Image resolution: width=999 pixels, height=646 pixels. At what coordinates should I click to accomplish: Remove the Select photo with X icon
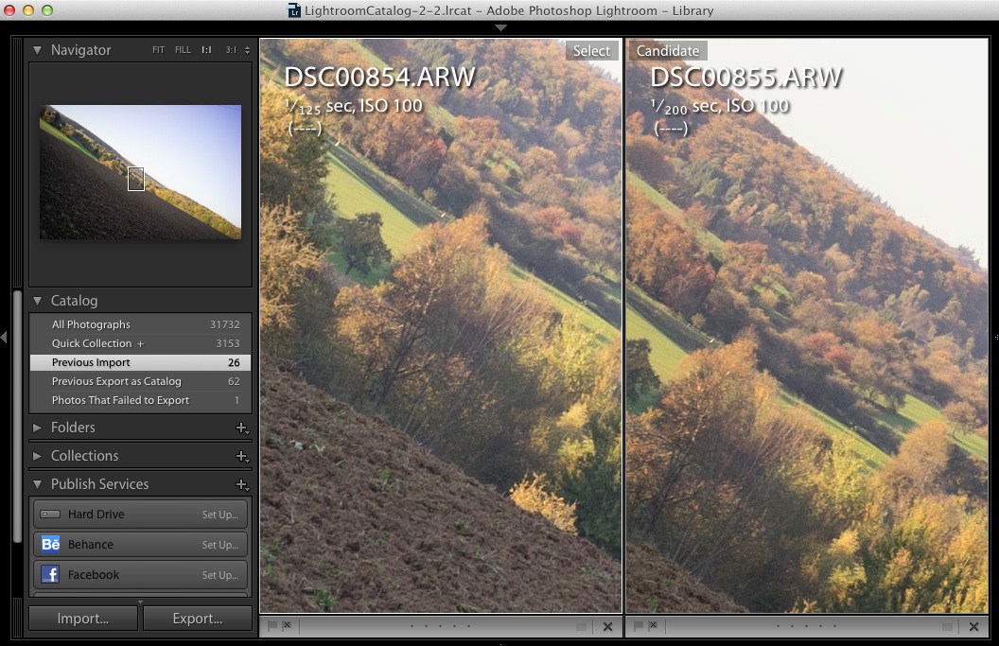tap(607, 626)
